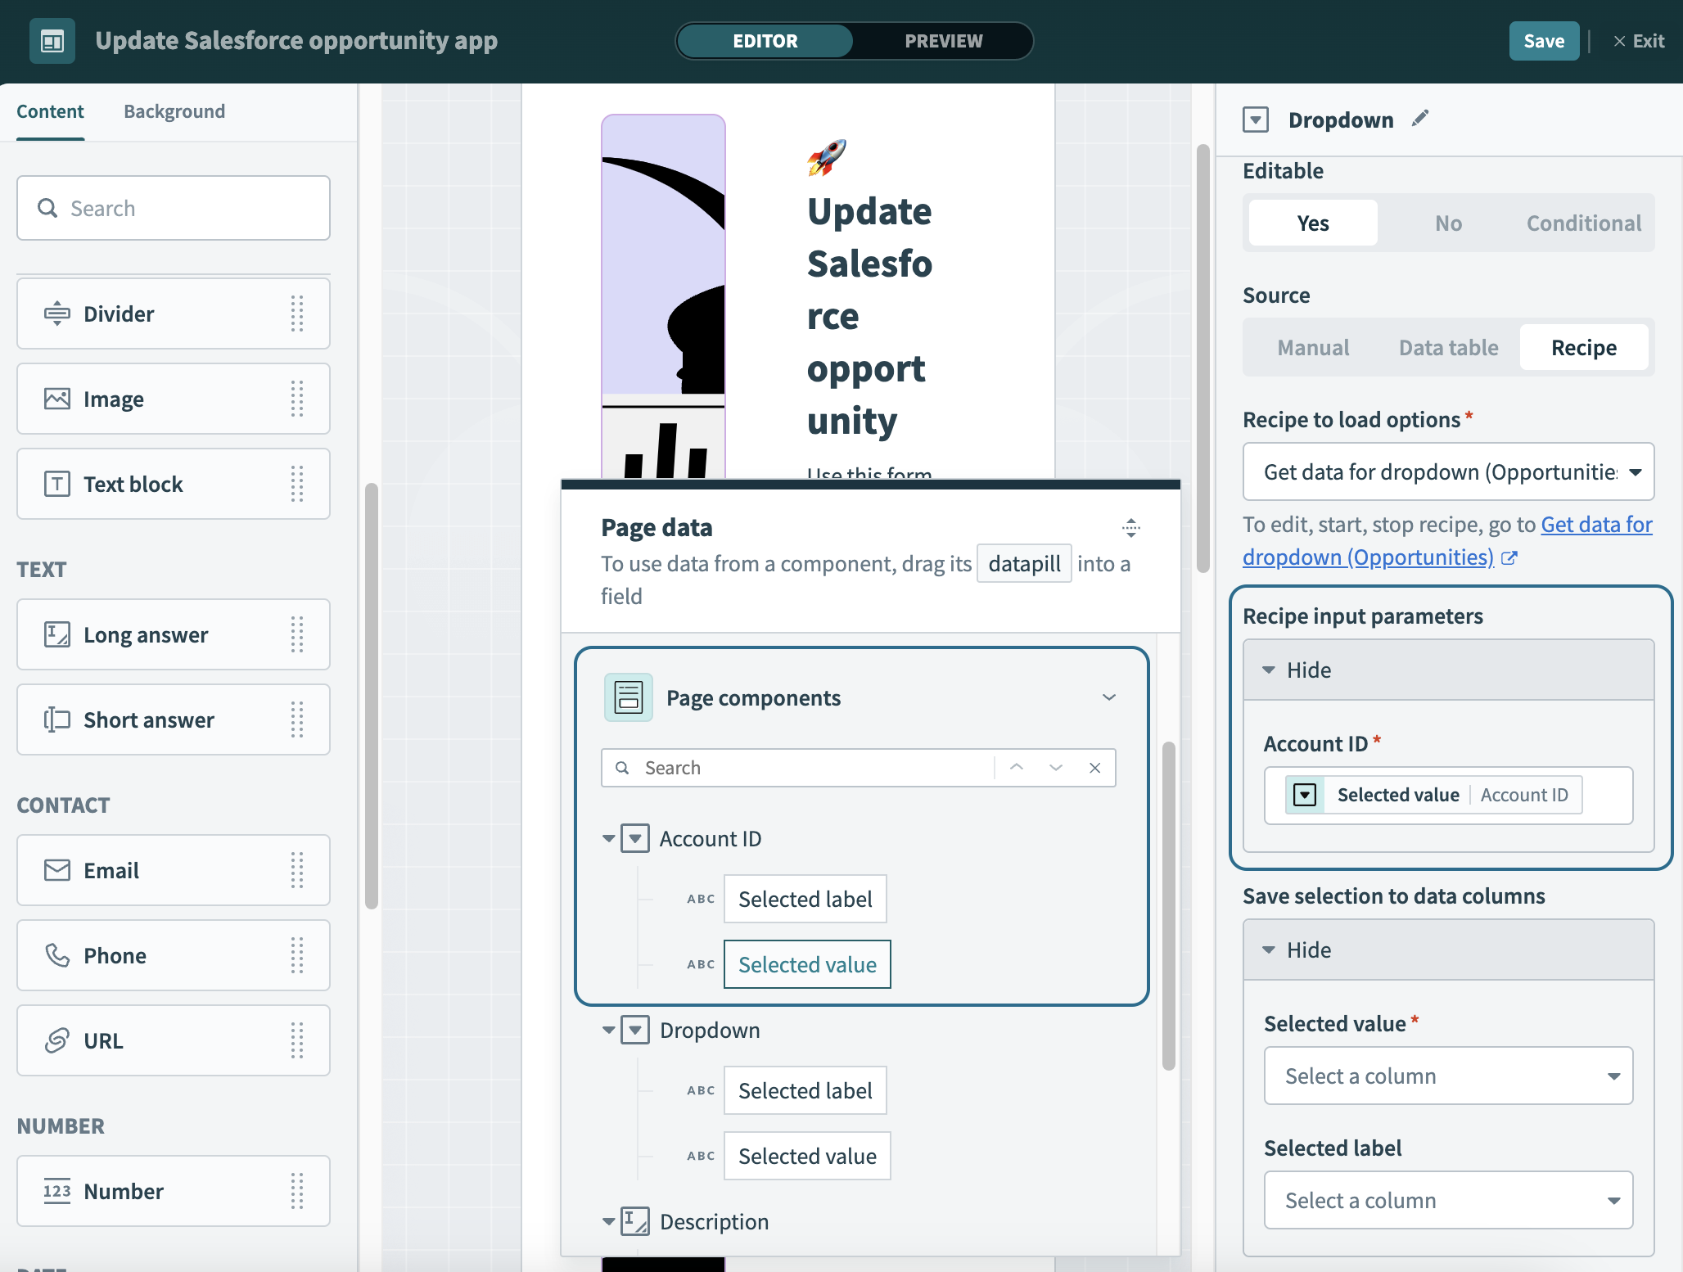Image resolution: width=1683 pixels, height=1272 pixels.
Task: Switch to PREVIEW mode
Action: (x=943, y=41)
